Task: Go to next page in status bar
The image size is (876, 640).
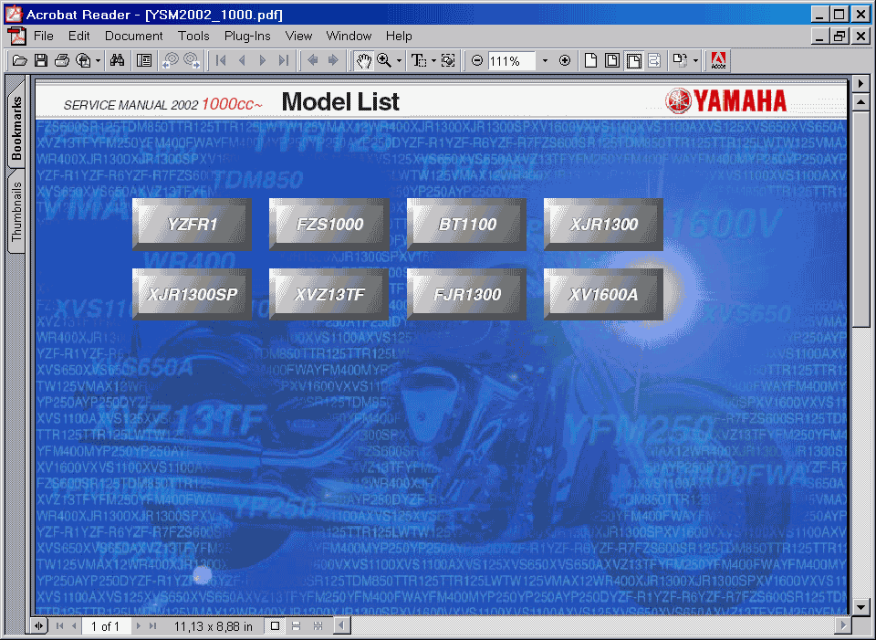Action: pos(138,626)
